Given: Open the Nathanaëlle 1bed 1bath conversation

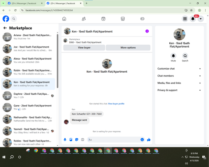Looking at the screenshot, I should click(28, 119).
